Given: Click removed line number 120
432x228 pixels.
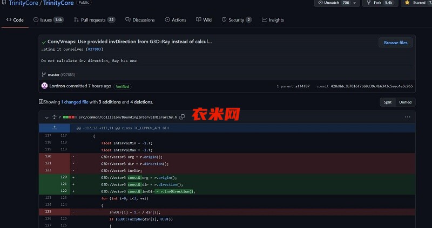Looking at the screenshot, I should (48, 156).
